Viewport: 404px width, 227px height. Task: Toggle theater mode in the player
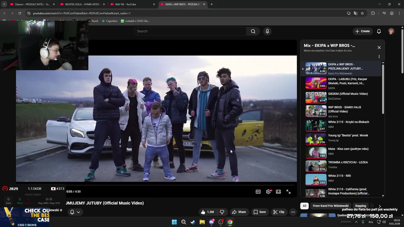[278, 192]
